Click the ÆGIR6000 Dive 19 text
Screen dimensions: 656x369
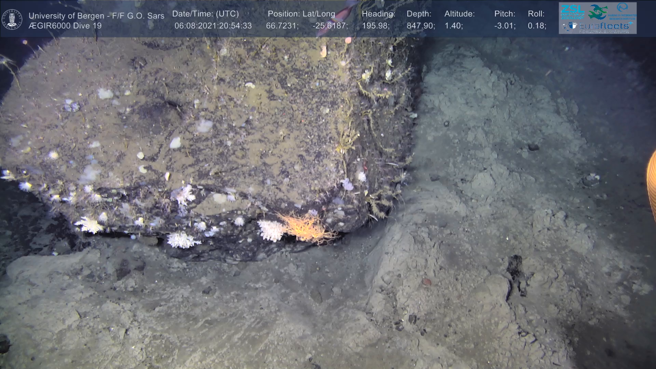[x=65, y=26]
